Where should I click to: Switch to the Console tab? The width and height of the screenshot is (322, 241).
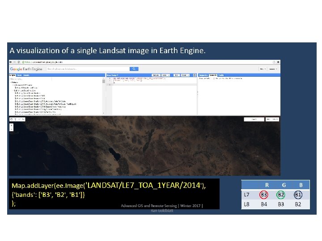coord(213,75)
